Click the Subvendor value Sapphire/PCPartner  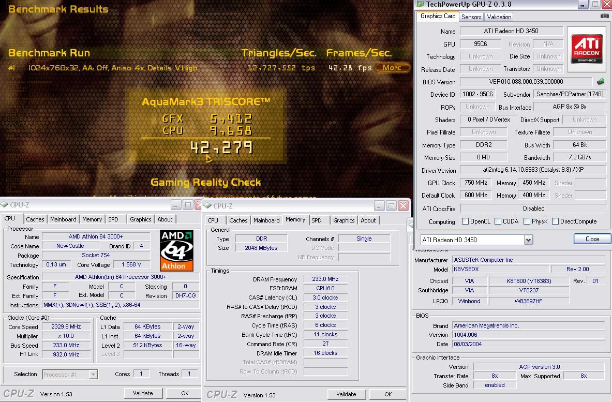(x=570, y=94)
